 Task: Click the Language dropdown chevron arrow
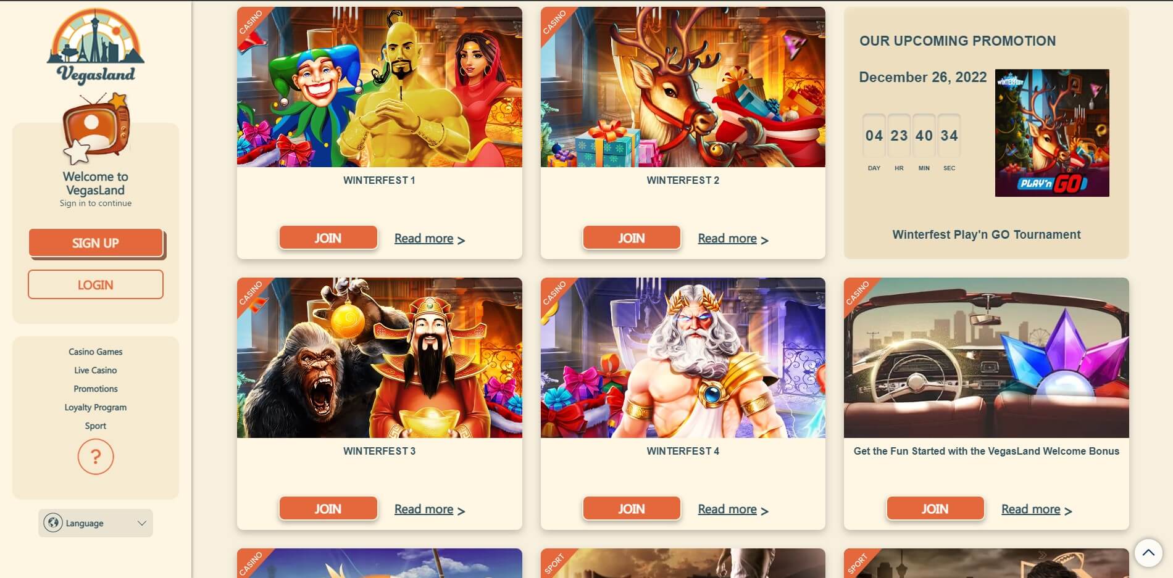[141, 523]
